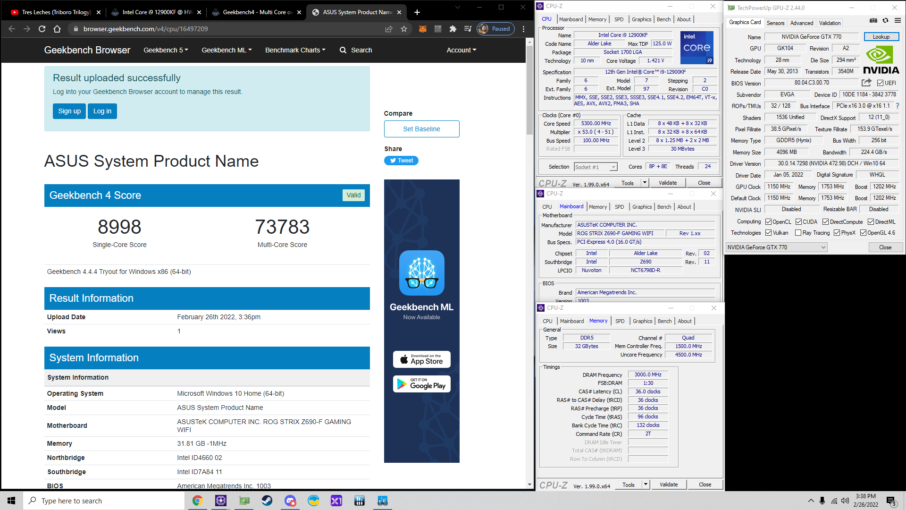906x510 pixels.
Task: Click the Geekbench ML app icon
Action: (x=422, y=273)
